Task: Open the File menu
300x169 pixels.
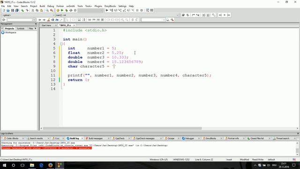Action: tap(3, 6)
